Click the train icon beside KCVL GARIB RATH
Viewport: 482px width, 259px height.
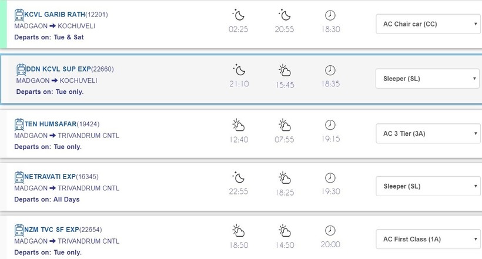tap(19, 14)
